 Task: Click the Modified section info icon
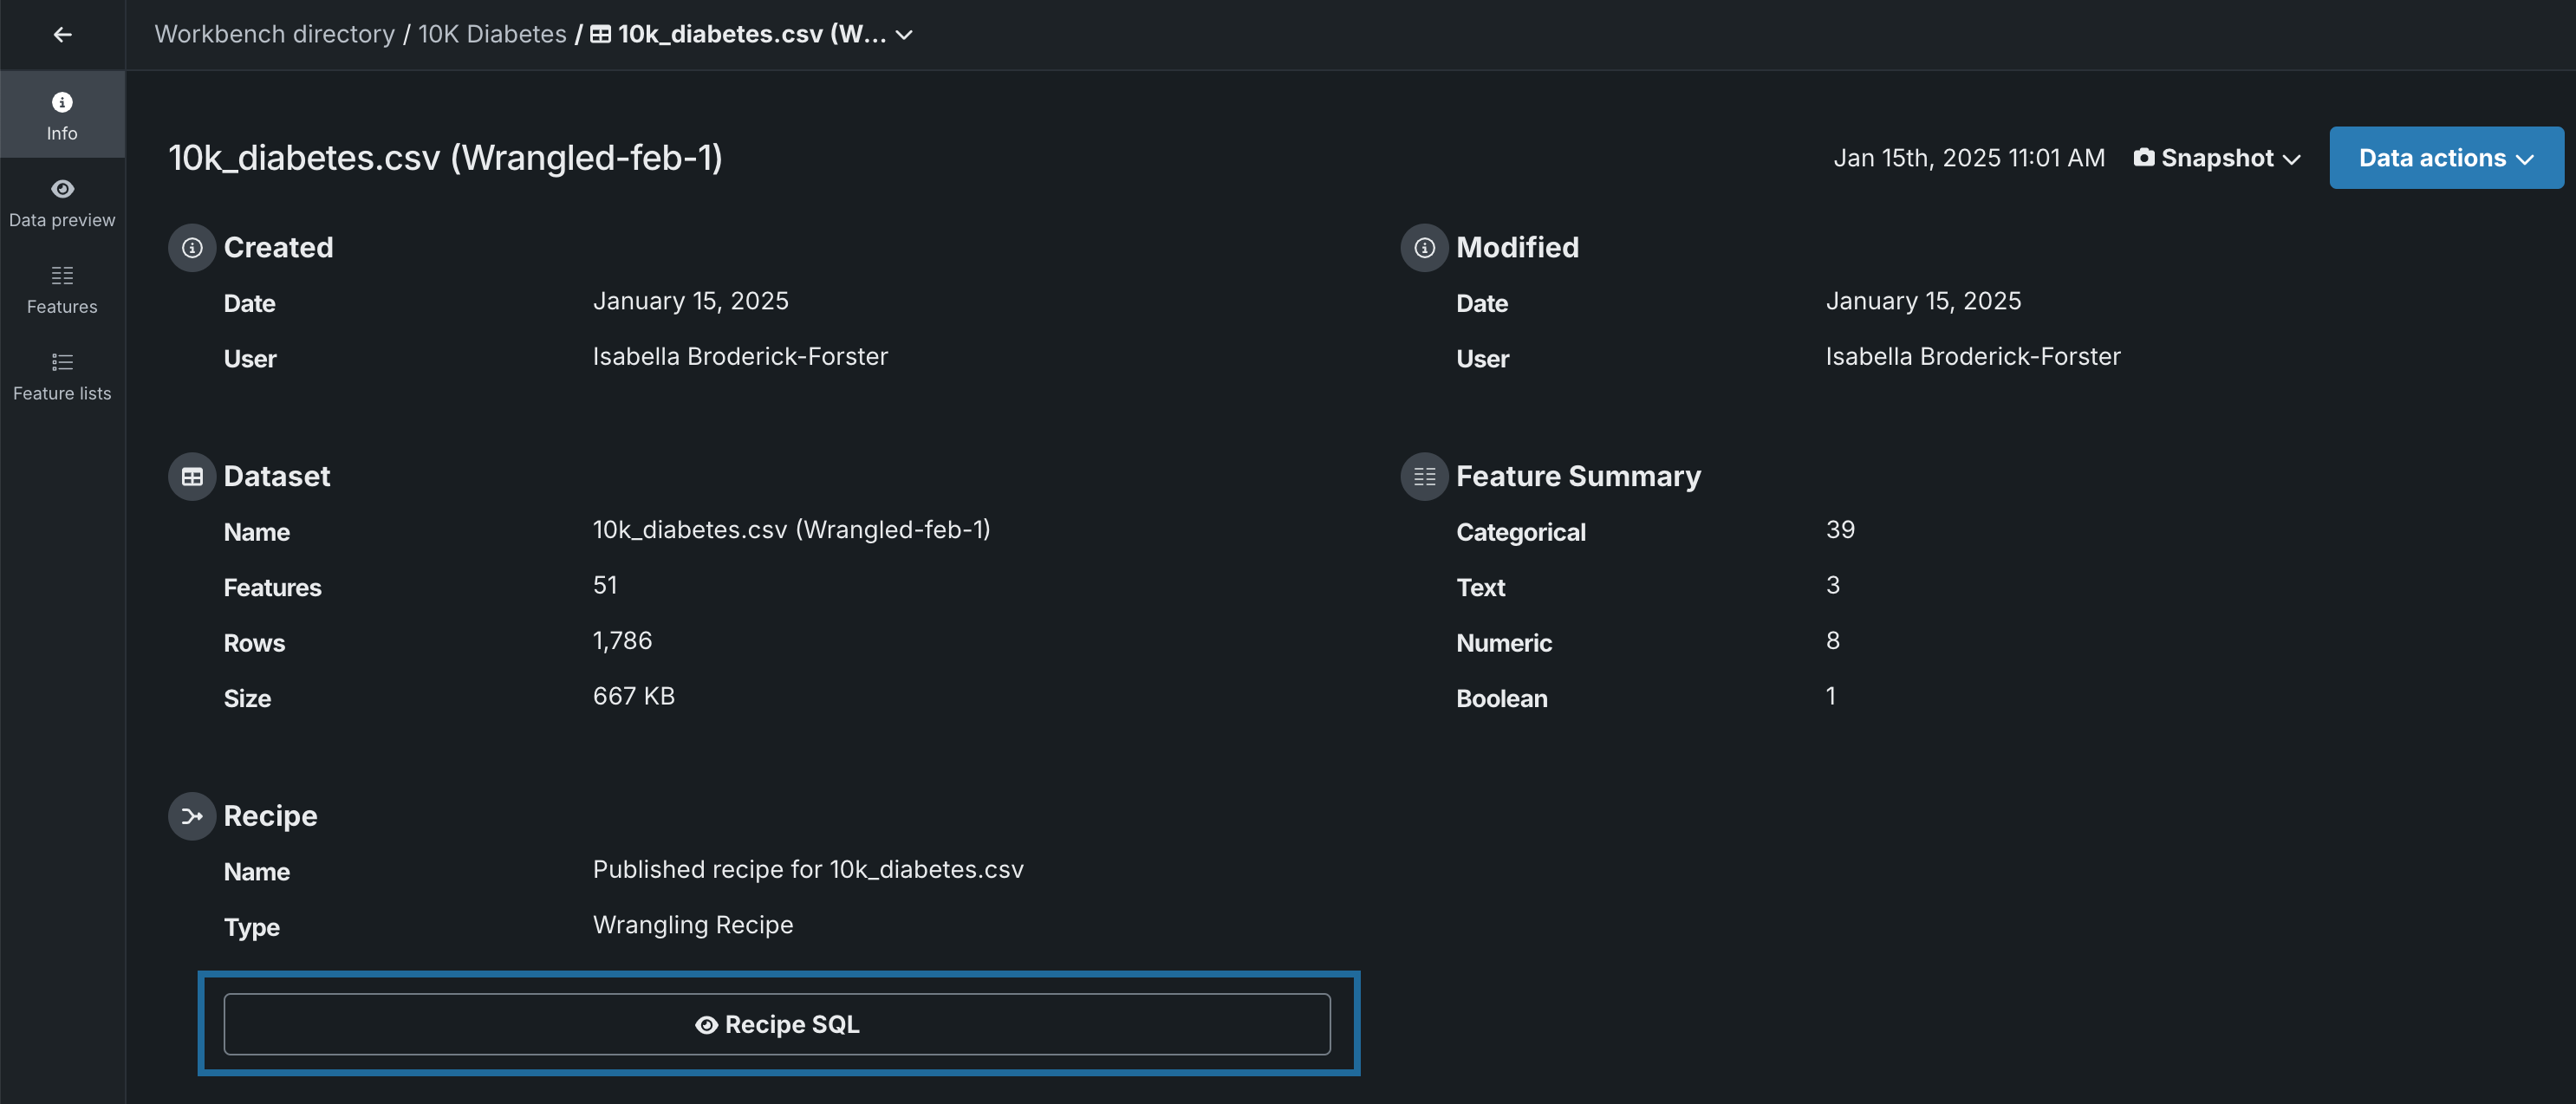coord(1424,248)
